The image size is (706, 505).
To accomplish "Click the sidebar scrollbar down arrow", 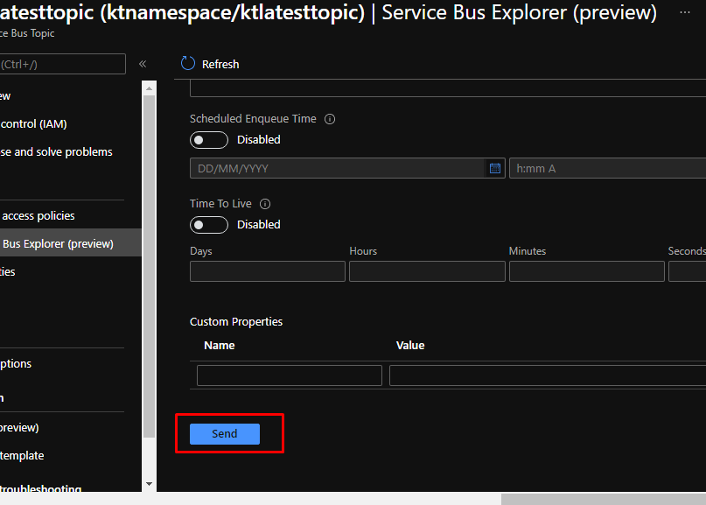I will 148,483.
